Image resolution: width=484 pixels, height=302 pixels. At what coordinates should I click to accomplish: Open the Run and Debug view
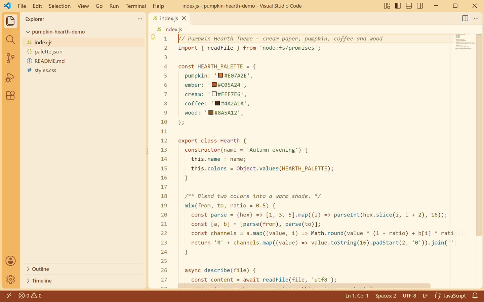click(x=10, y=77)
